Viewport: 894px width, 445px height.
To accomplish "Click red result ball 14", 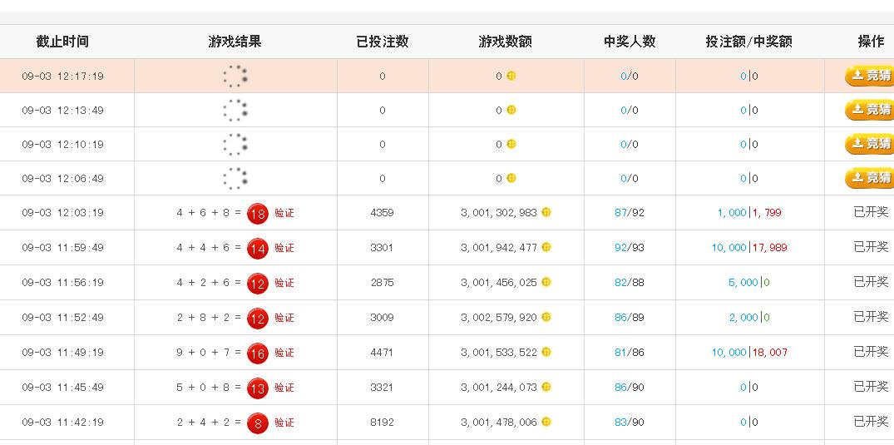I will 258,248.
